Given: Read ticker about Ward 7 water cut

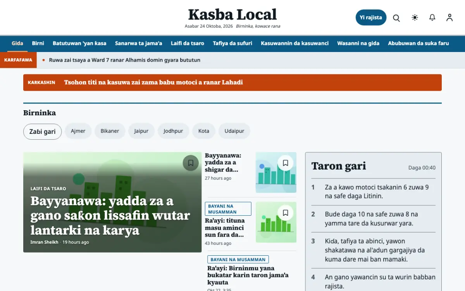Looking at the screenshot, I should tap(125, 60).
